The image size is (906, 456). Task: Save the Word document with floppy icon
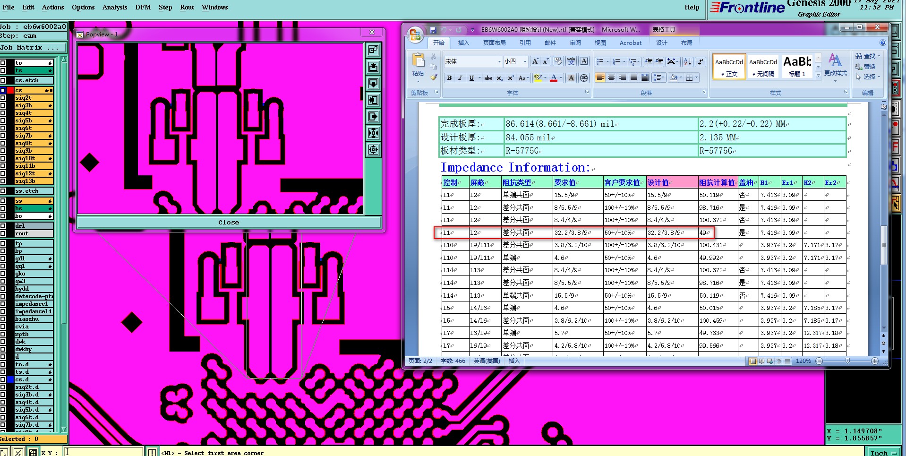(433, 30)
